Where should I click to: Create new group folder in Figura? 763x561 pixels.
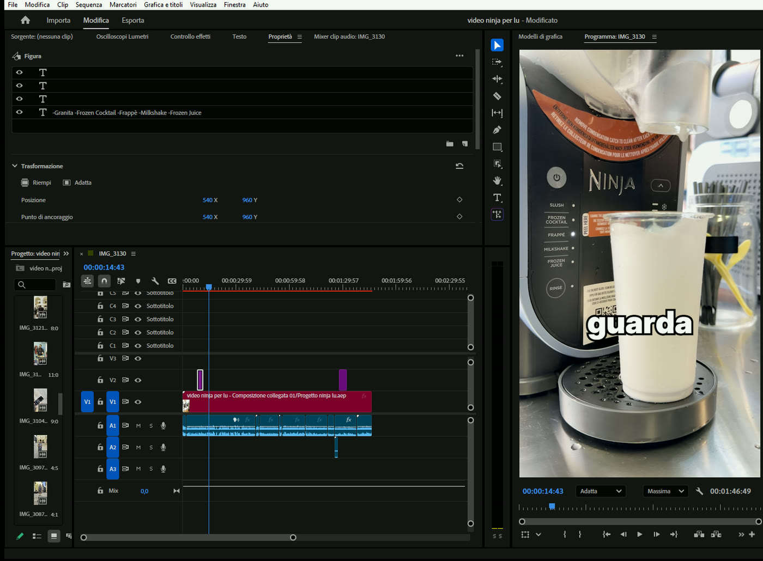tap(450, 144)
